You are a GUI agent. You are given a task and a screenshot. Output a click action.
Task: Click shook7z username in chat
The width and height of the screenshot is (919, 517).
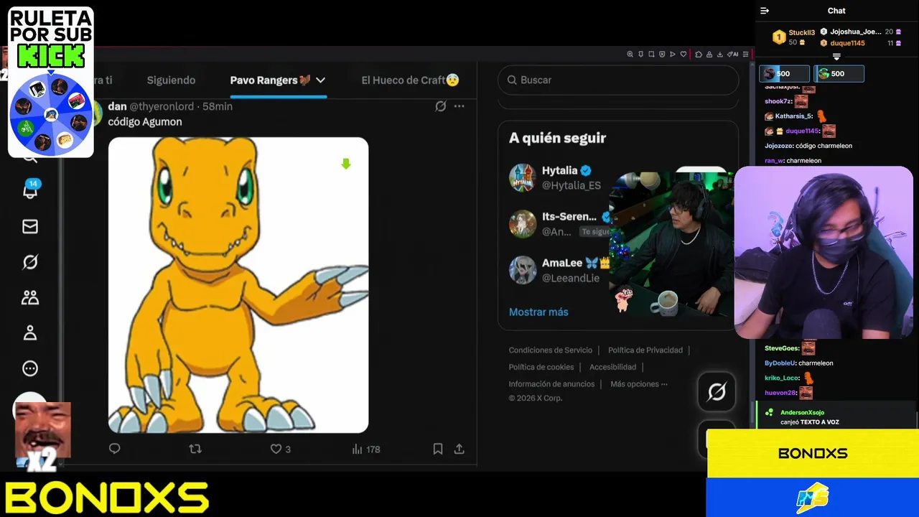click(x=778, y=101)
